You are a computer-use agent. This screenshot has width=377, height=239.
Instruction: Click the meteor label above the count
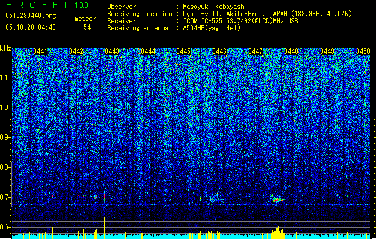85,19
